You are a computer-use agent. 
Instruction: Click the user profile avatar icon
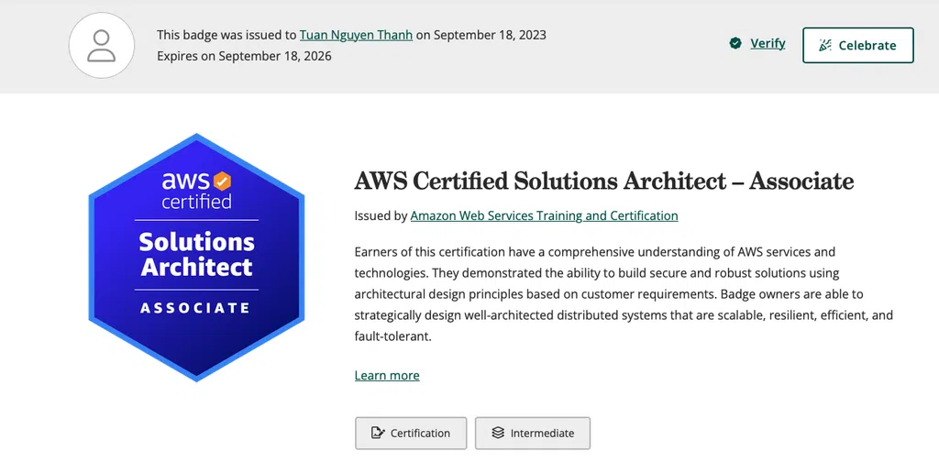coord(101,46)
